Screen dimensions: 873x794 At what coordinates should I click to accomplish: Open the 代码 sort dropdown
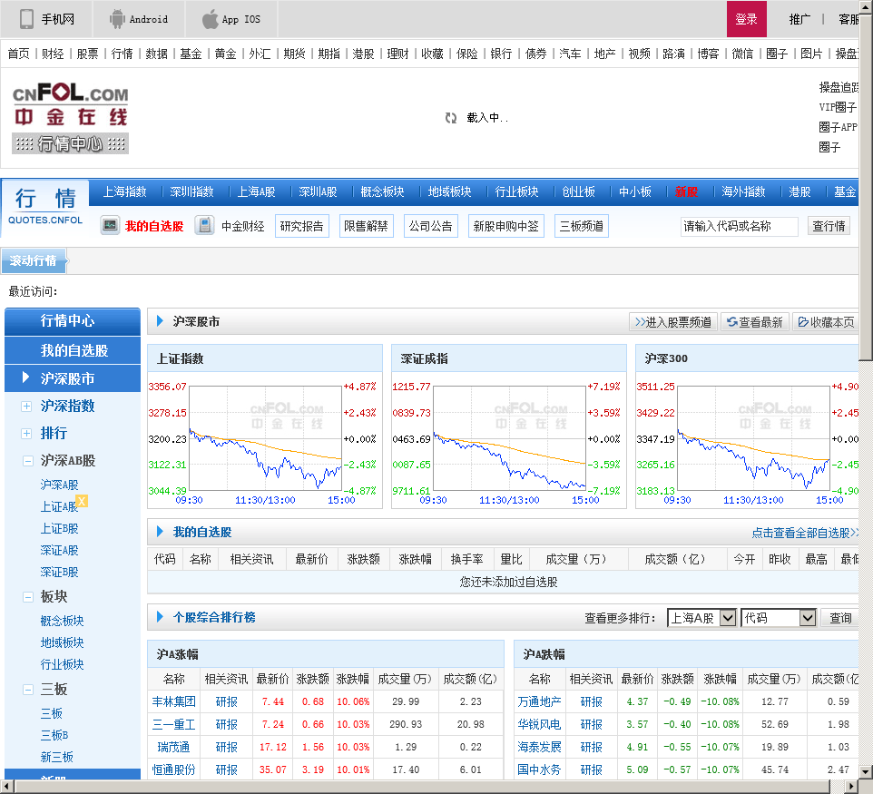point(779,617)
